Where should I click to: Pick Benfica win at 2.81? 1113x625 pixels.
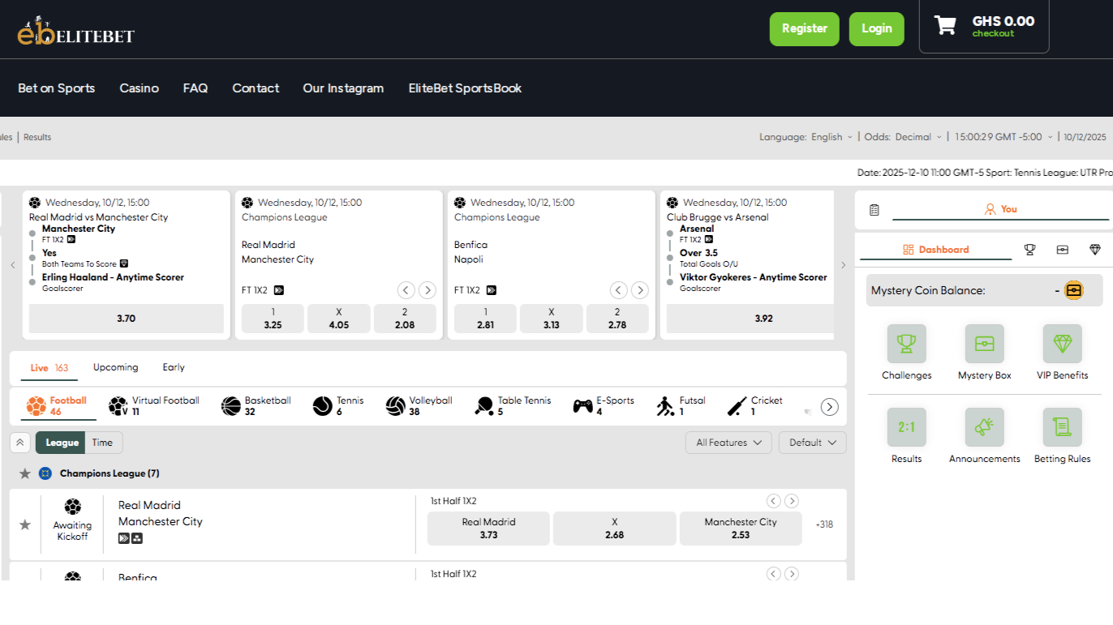[x=486, y=319]
